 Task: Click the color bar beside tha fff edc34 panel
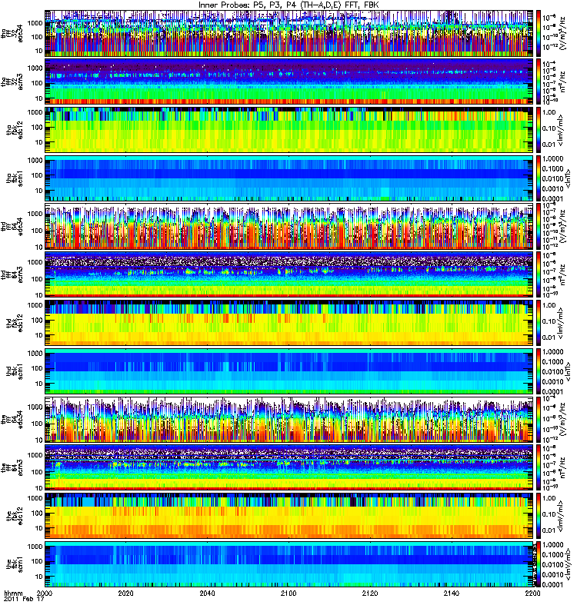coord(538,33)
